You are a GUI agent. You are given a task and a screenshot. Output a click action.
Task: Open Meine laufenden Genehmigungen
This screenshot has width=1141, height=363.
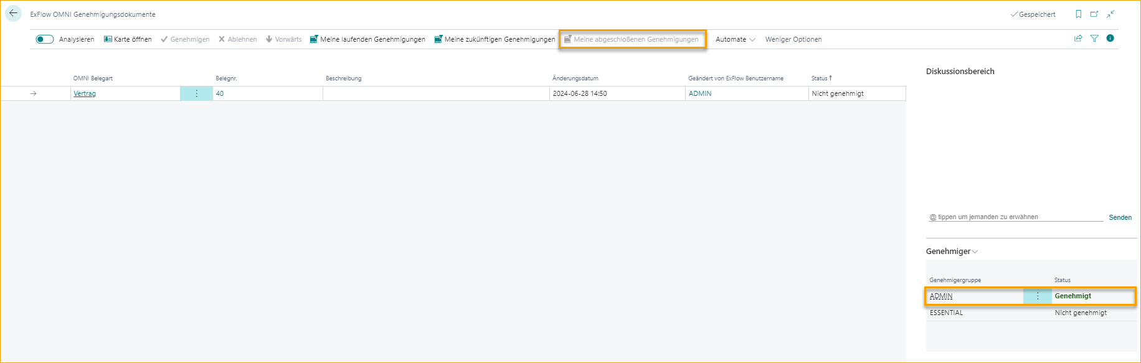pyautogui.click(x=367, y=39)
